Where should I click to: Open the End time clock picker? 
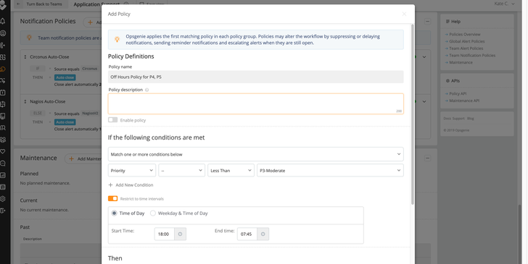coord(263,234)
